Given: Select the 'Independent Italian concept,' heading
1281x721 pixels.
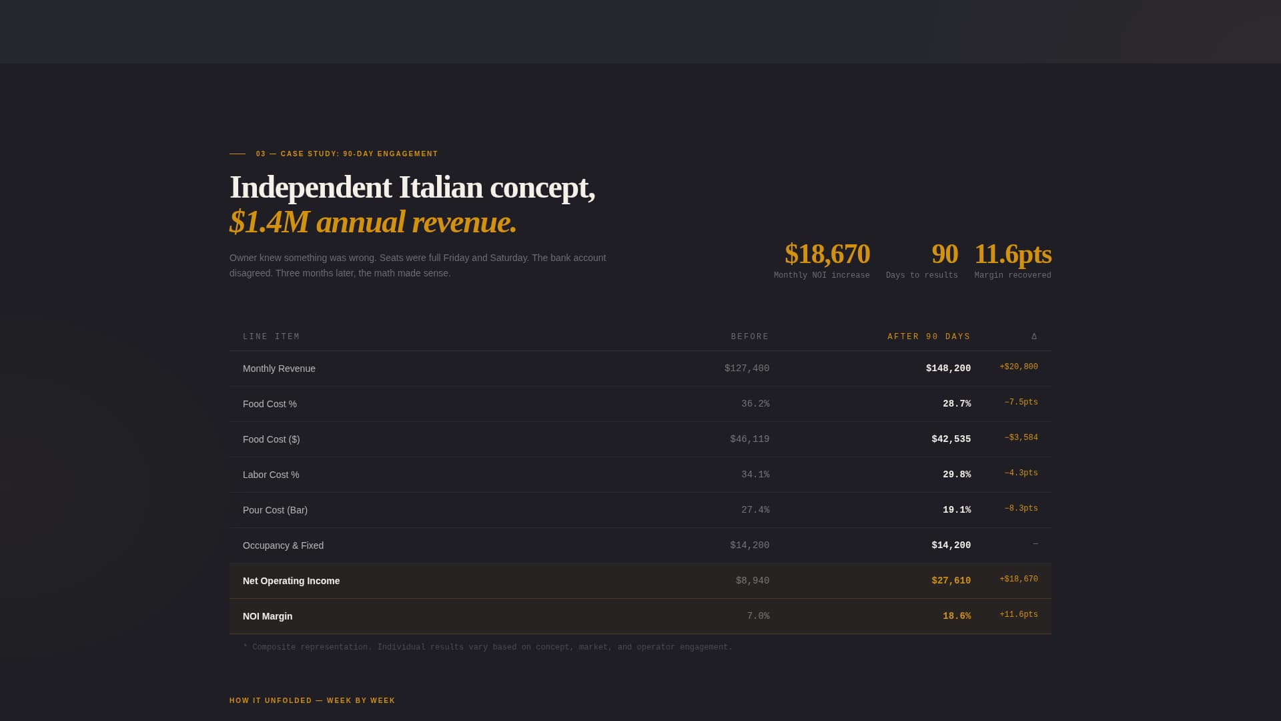Looking at the screenshot, I should tap(412, 188).
